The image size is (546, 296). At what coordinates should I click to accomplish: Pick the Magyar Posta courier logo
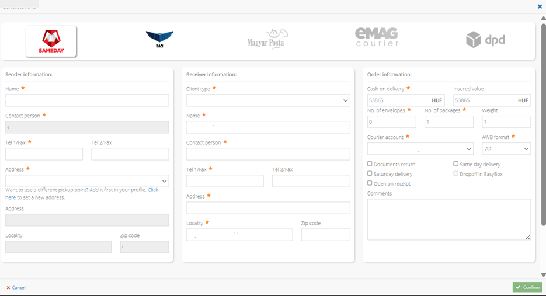click(267, 40)
